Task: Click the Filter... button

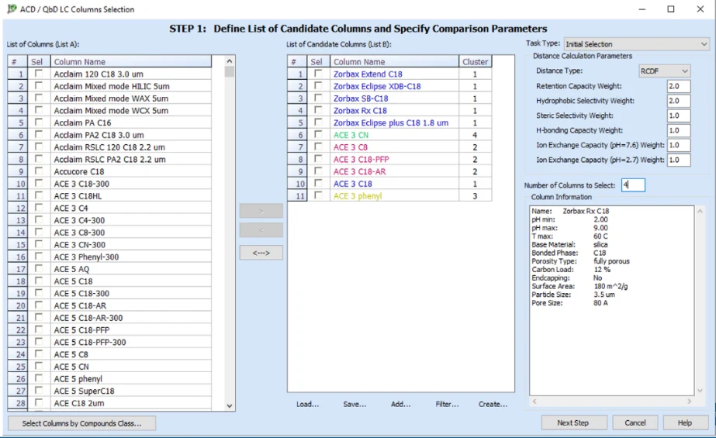Action: [447, 404]
